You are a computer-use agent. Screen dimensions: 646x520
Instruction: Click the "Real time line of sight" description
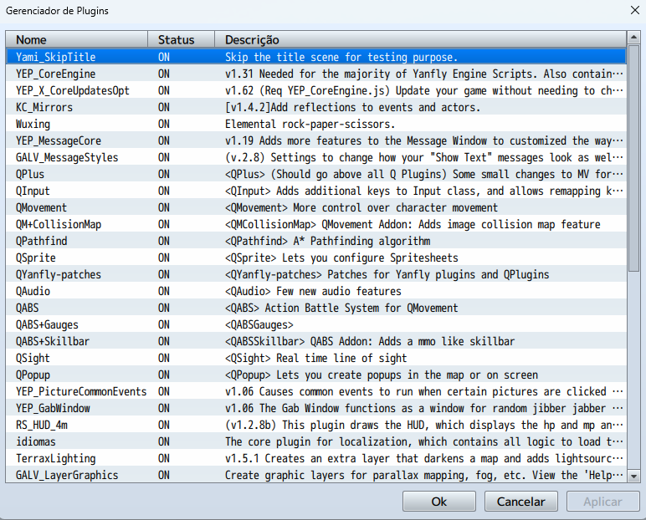pos(341,358)
